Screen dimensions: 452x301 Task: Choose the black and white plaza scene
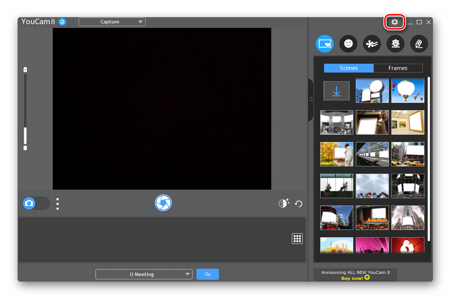(x=336, y=123)
